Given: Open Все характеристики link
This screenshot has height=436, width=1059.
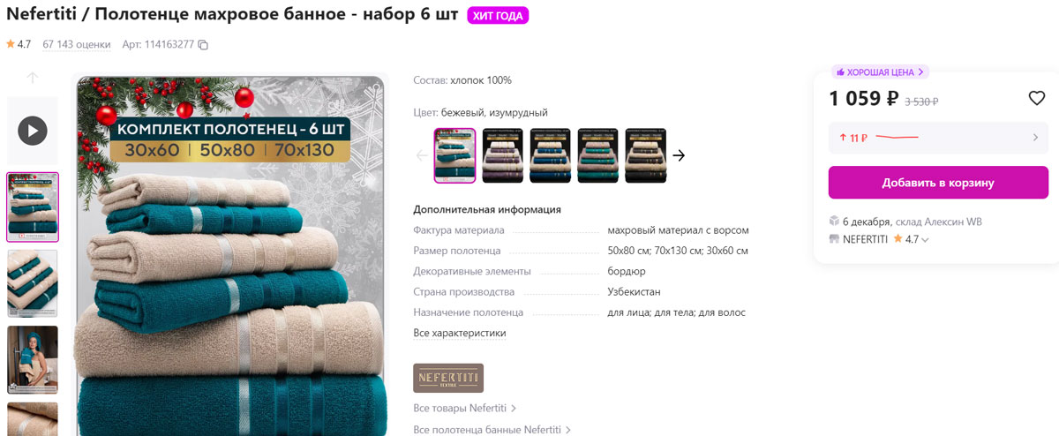Looking at the screenshot, I should pos(460,333).
